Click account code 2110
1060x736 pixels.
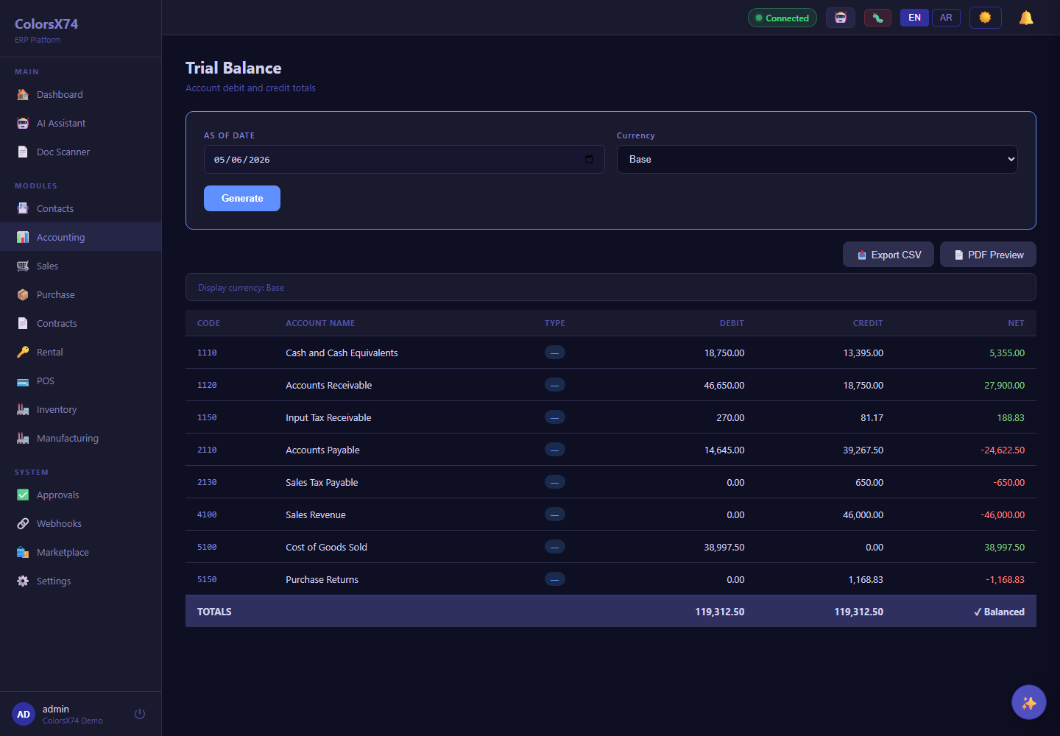[207, 450]
